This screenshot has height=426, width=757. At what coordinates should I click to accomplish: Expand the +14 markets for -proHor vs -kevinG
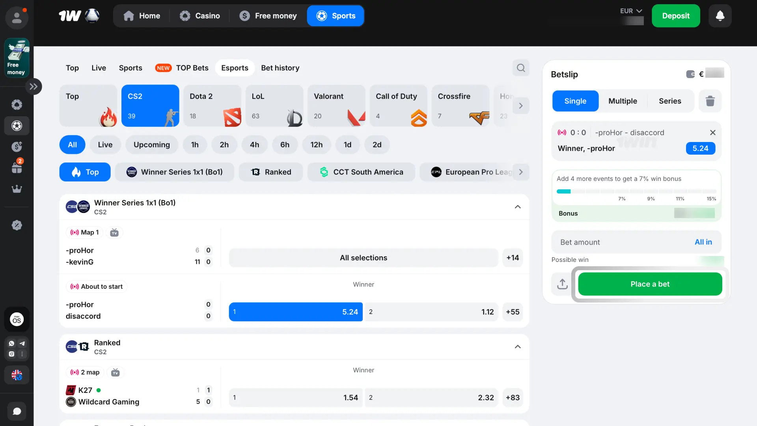(513, 258)
